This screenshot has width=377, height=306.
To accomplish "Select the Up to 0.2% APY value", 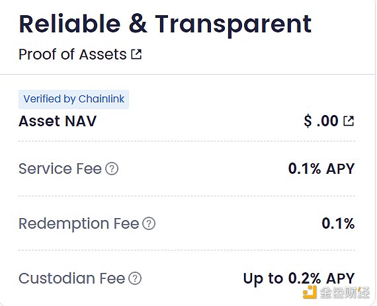I will [x=299, y=279].
